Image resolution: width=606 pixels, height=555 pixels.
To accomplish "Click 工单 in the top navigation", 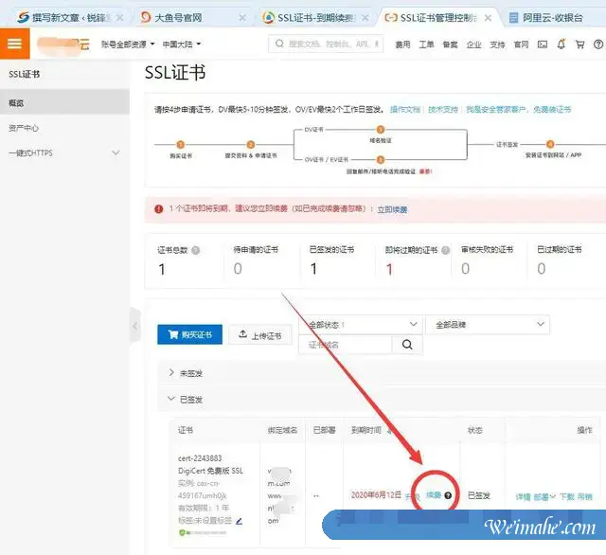I will click(x=426, y=45).
